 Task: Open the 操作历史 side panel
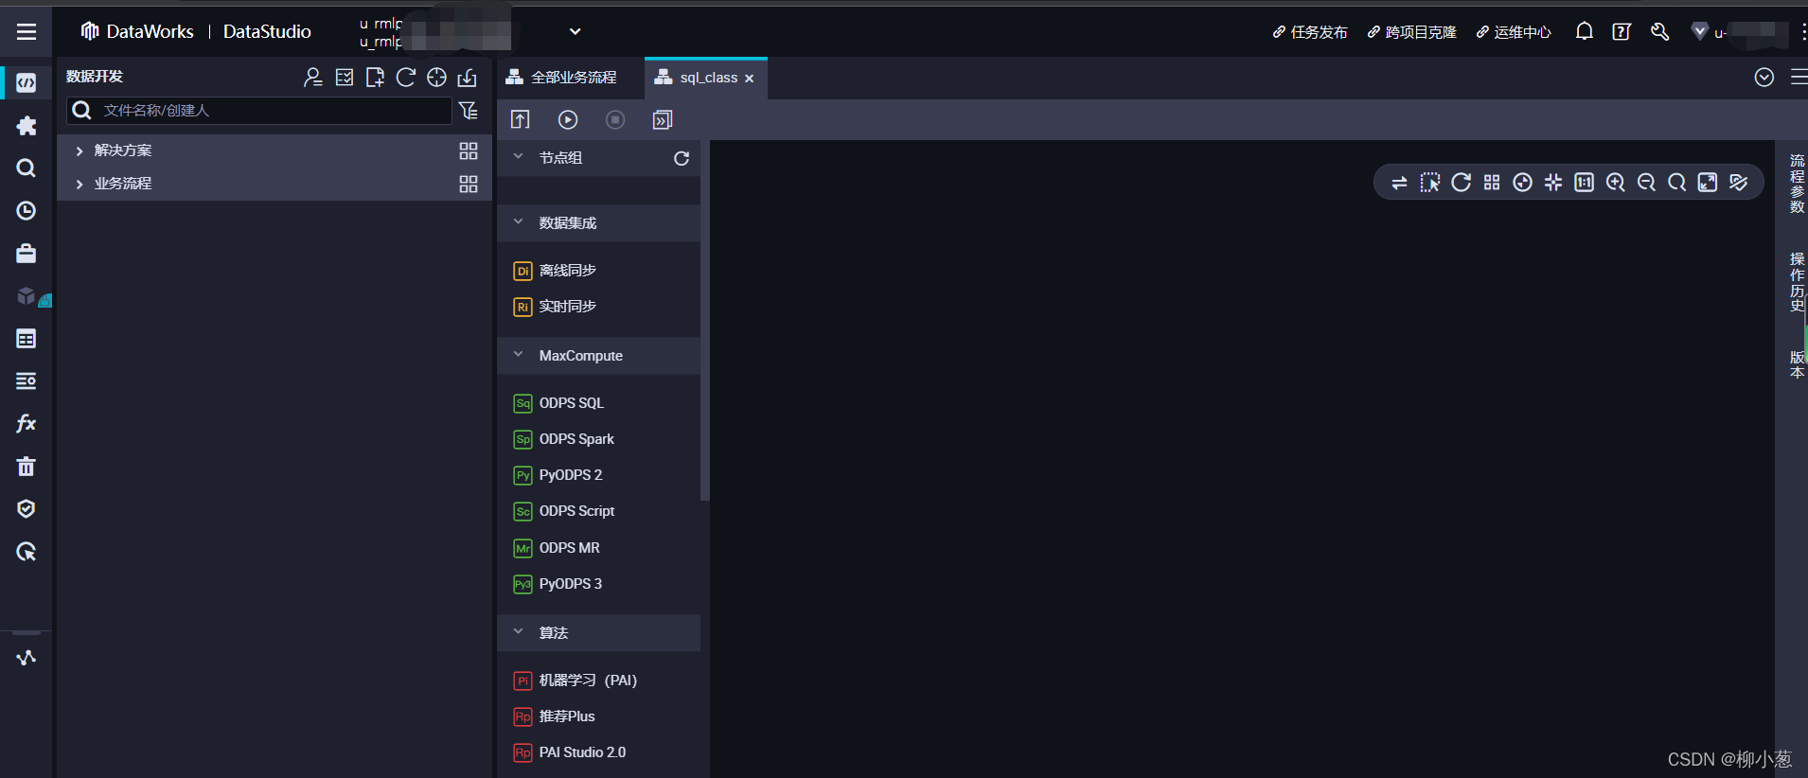click(1797, 282)
